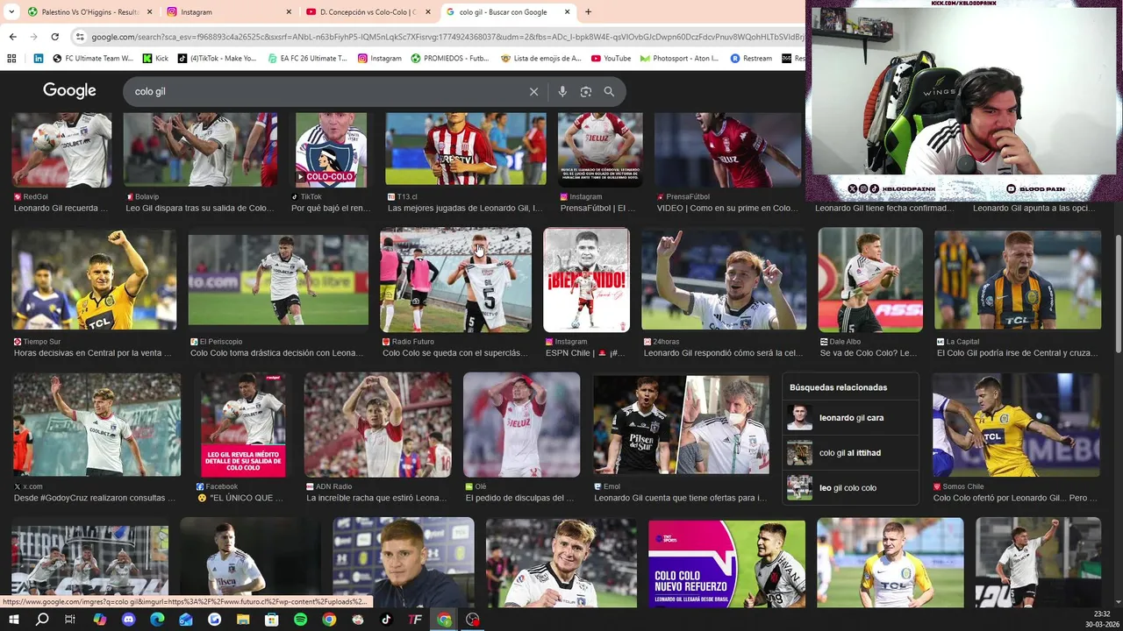The height and width of the screenshot is (631, 1123).
Task: Open Lista de emojis bookmark
Action: pos(540,59)
